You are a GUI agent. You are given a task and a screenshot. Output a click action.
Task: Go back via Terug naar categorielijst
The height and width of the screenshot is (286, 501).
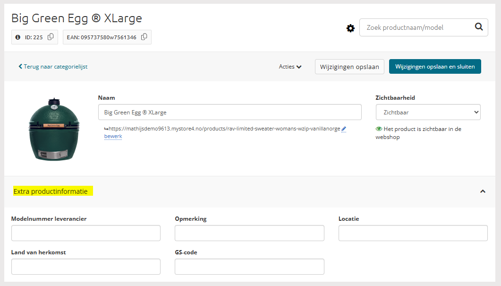(x=53, y=67)
